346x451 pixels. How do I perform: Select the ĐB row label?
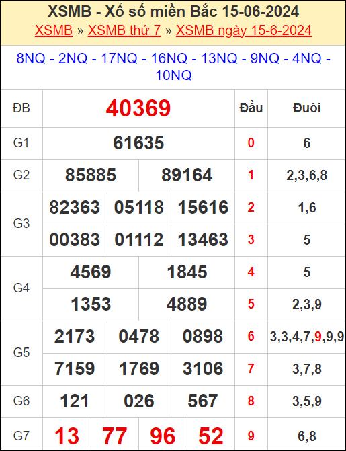[21, 108]
